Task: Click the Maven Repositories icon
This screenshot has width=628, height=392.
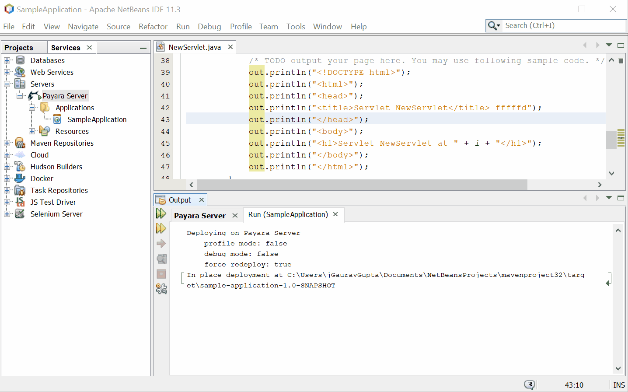Action: (20, 143)
